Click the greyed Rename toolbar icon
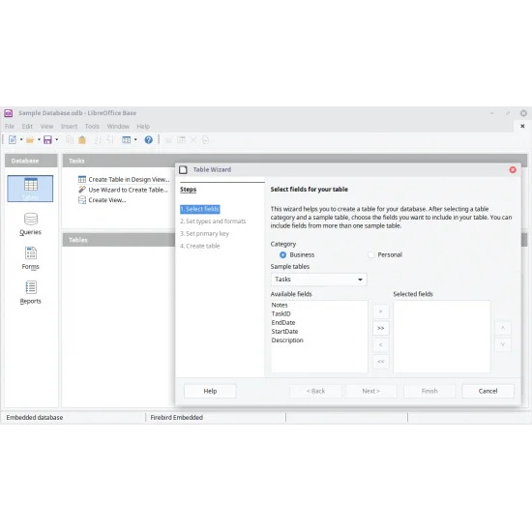The width and height of the screenshot is (532, 532). pyautogui.click(x=205, y=140)
